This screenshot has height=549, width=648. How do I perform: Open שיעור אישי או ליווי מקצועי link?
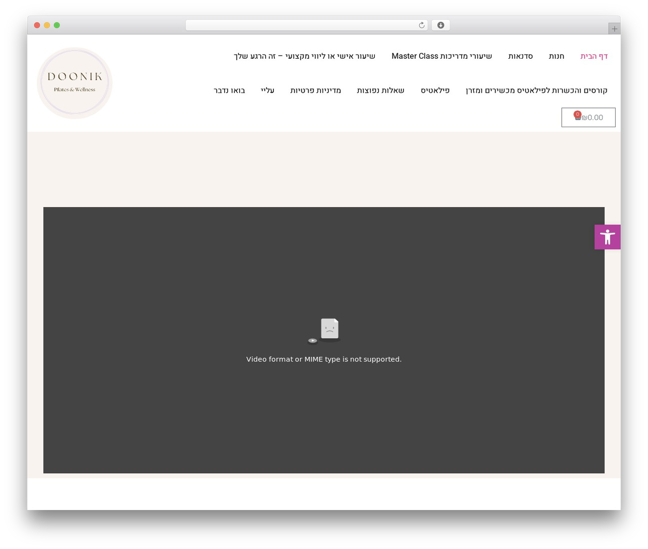(304, 56)
